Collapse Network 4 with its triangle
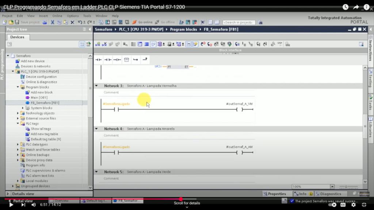Viewport: 374px width, 210px height. point(96,129)
